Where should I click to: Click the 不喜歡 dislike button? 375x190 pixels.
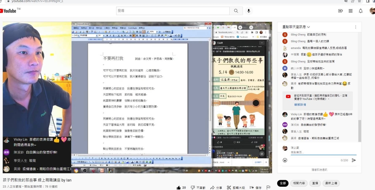point(198,187)
